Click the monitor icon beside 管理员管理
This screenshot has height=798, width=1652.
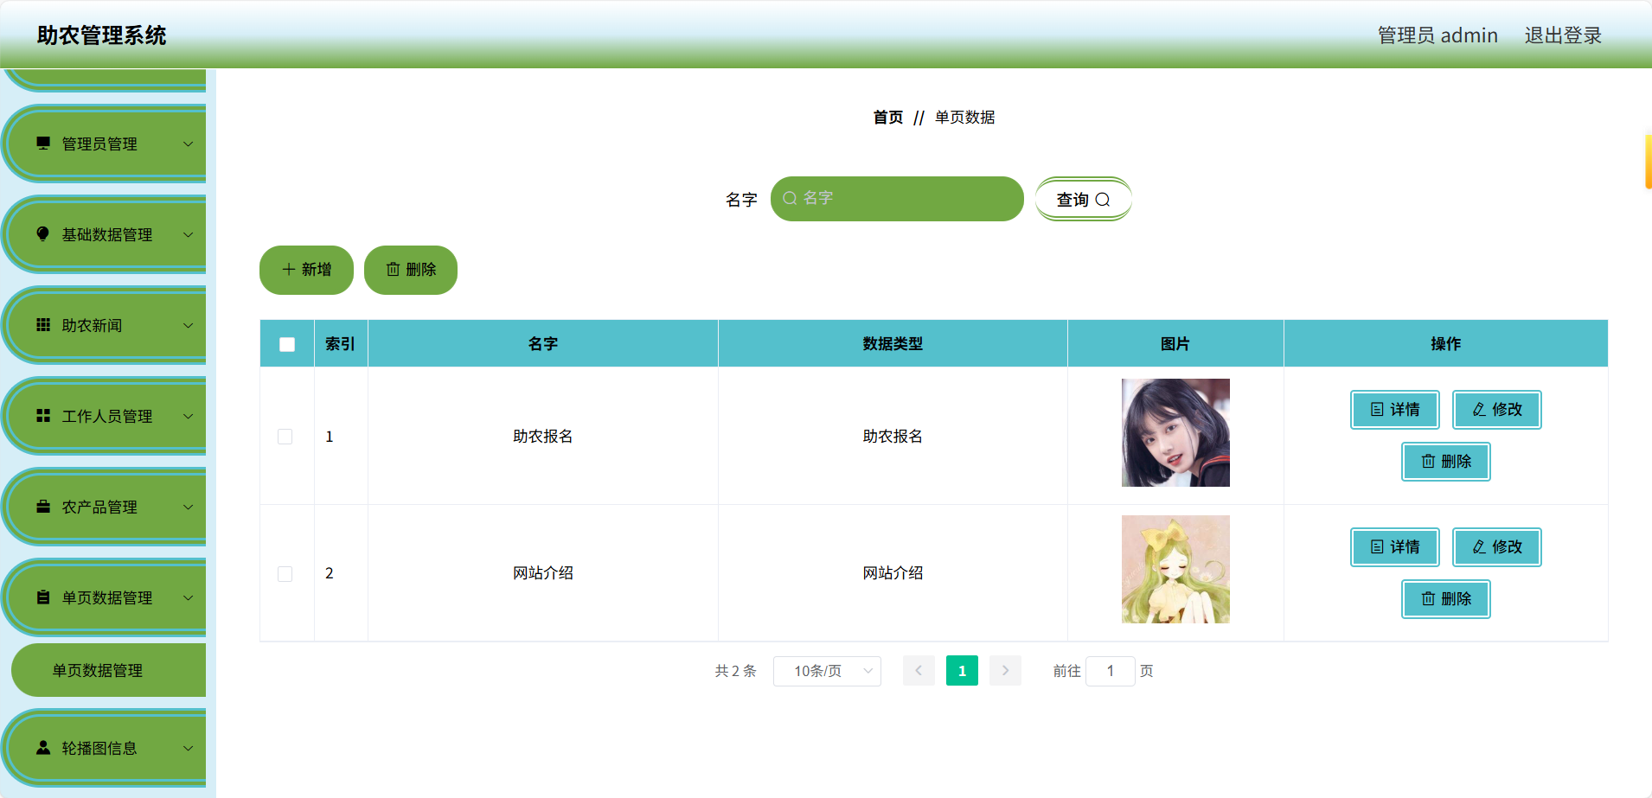coord(43,143)
